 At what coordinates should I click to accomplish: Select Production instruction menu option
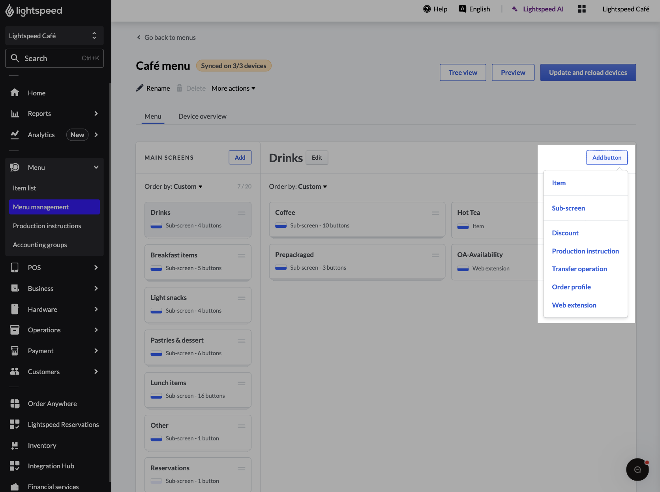(x=585, y=251)
